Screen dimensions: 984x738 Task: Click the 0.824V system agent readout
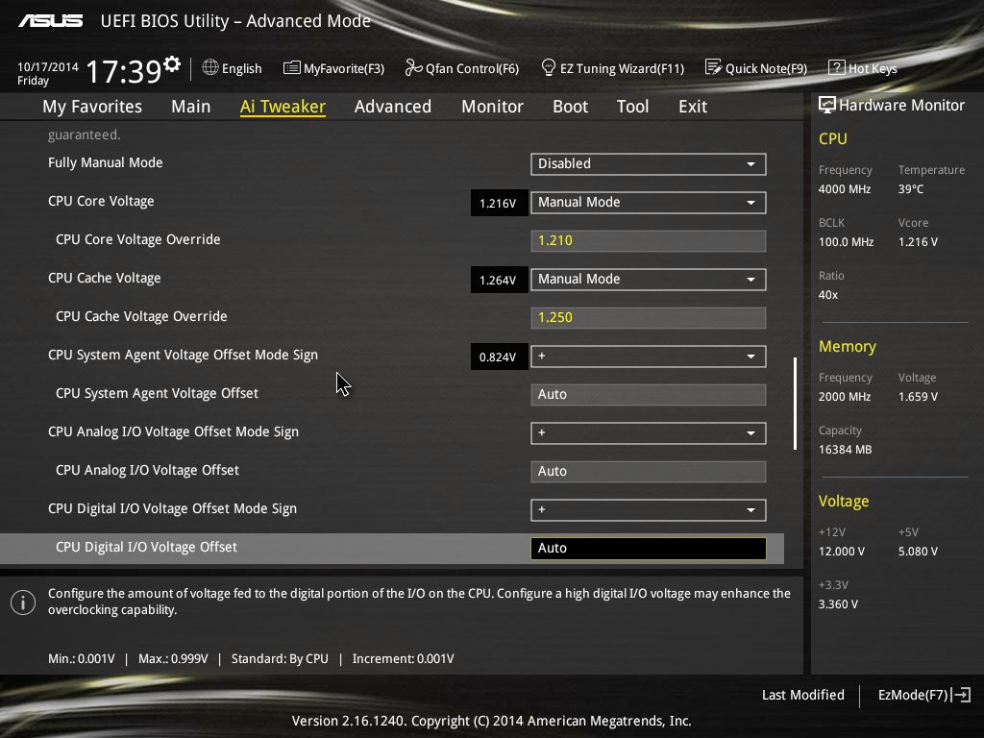click(x=498, y=357)
